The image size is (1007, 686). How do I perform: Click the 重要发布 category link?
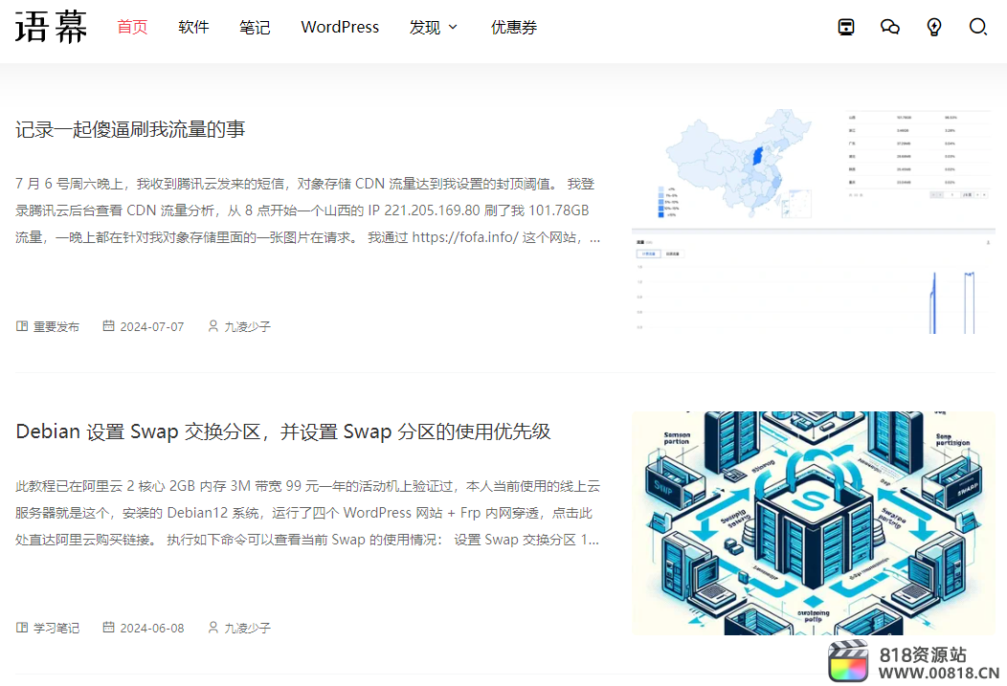pos(56,326)
